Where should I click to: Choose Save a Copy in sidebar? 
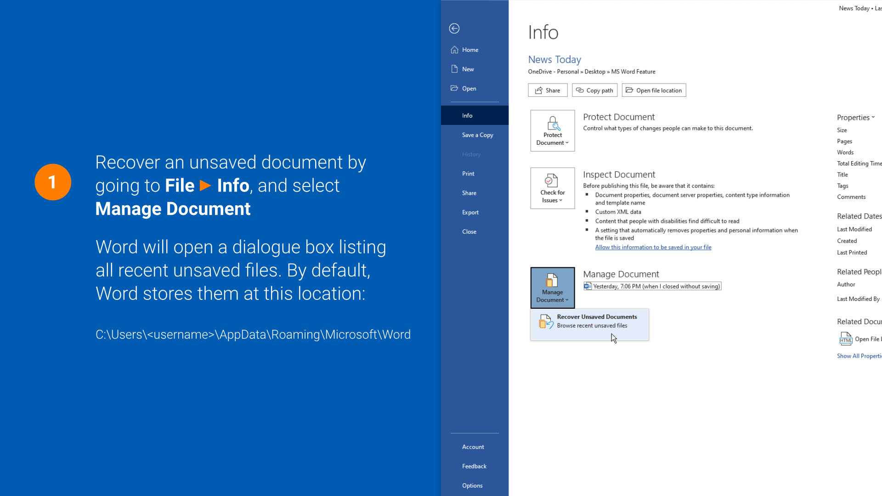pos(475,135)
